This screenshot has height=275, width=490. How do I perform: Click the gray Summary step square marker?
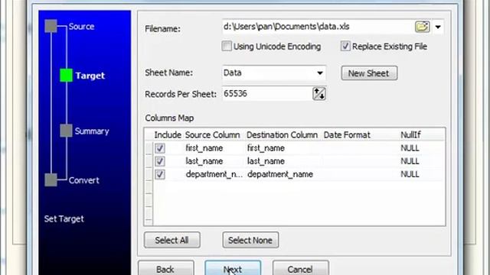(x=66, y=131)
